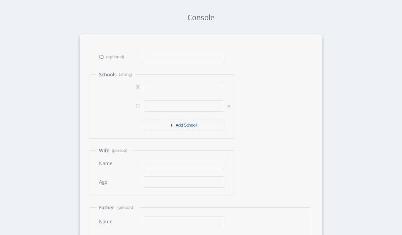Select the Schools [1] input box
This screenshot has width=402, height=235.
184,106
